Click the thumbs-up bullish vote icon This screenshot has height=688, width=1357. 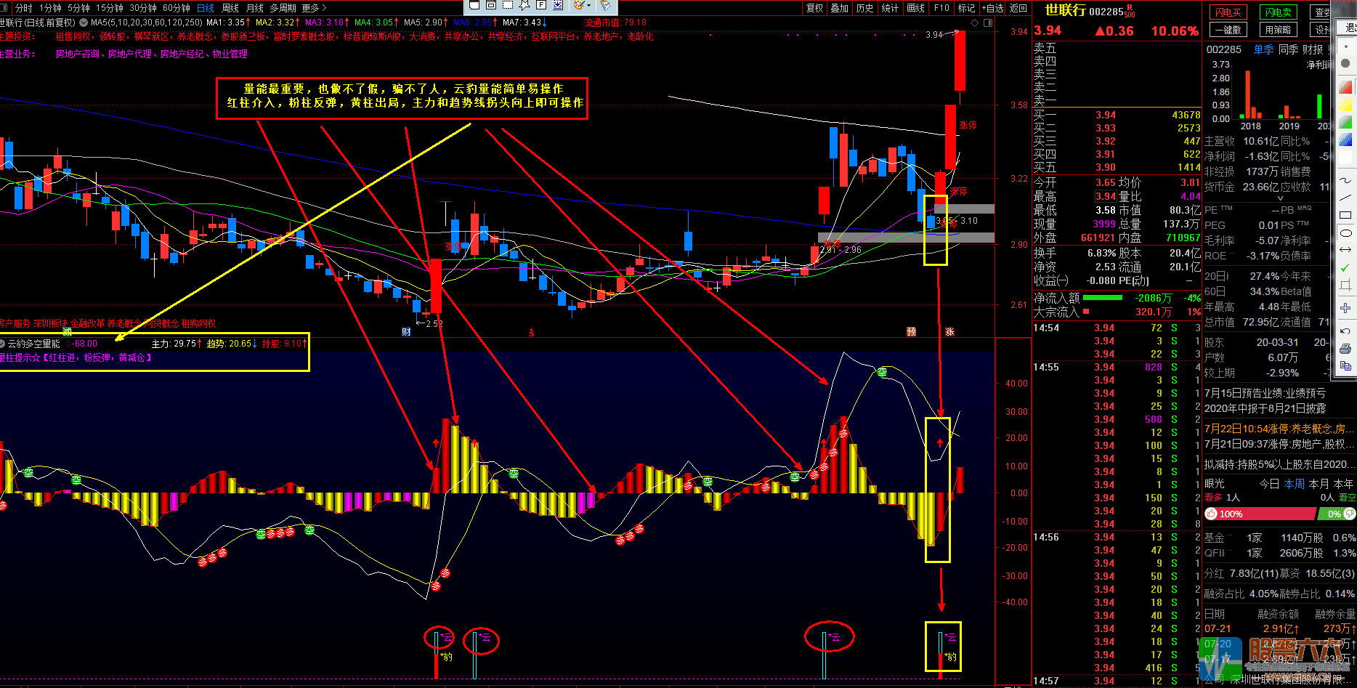[x=1210, y=514]
